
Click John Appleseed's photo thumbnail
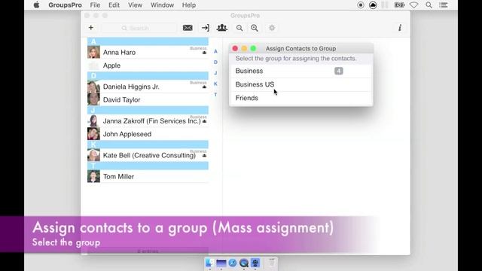pyautogui.click(x=93, y=134)
